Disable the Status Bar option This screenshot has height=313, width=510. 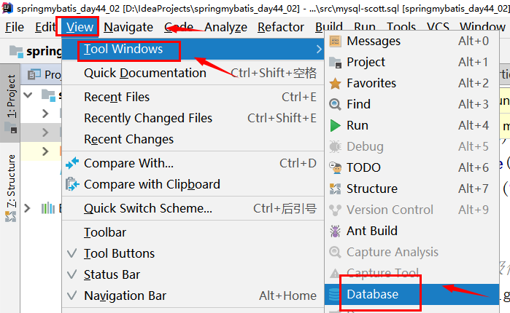72,275
